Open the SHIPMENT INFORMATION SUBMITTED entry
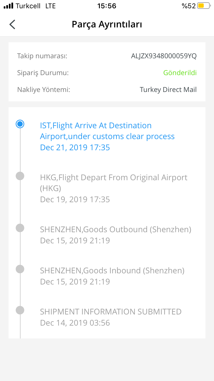Image resolution: width=214 pixels, height=381 pixels. (111, 317)
